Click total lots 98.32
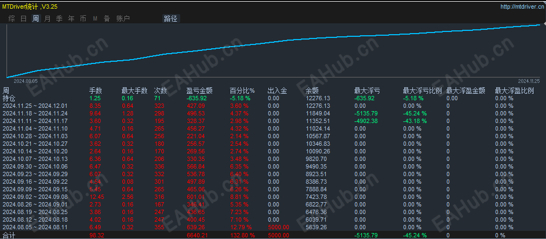 96,236
